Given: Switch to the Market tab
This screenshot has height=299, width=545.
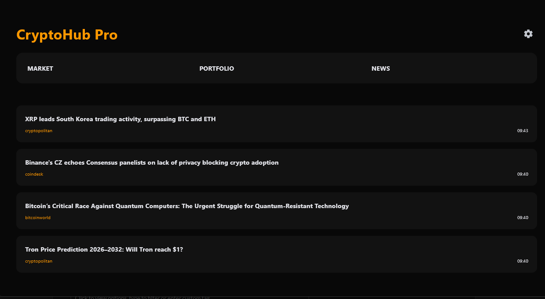Looking at the screenshot, I should tap(40, 68).
